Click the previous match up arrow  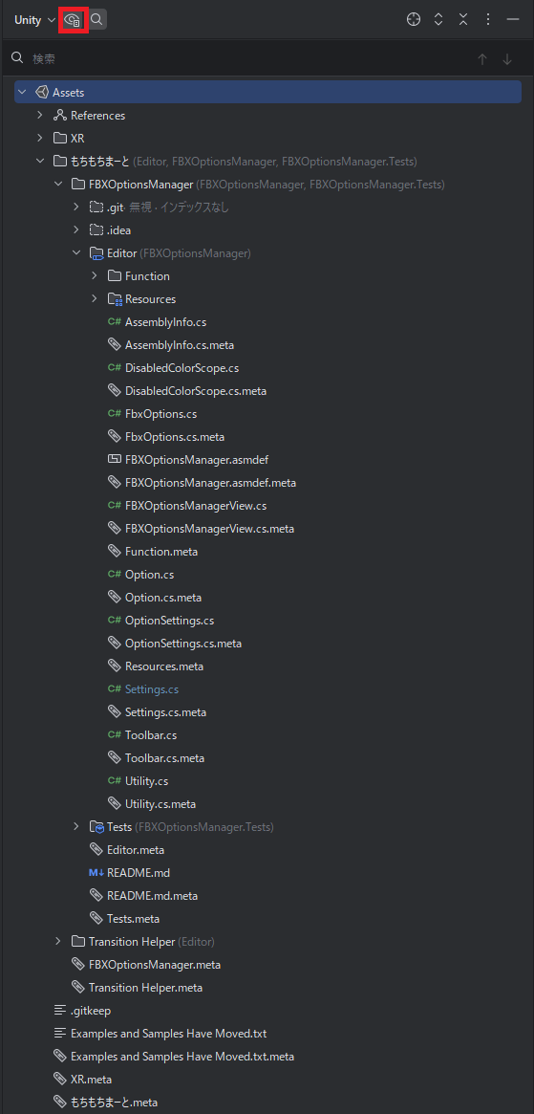point(482,59)
